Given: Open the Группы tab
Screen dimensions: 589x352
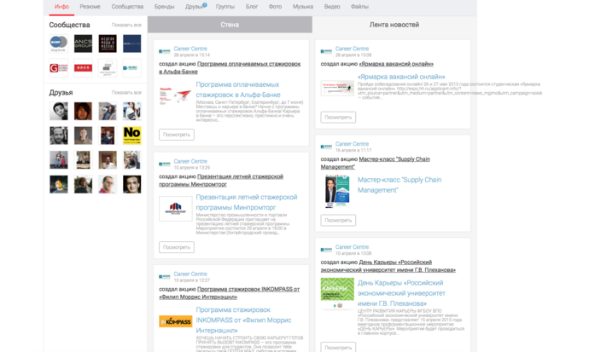Looking at the screenshot, I should pos(225,7).
